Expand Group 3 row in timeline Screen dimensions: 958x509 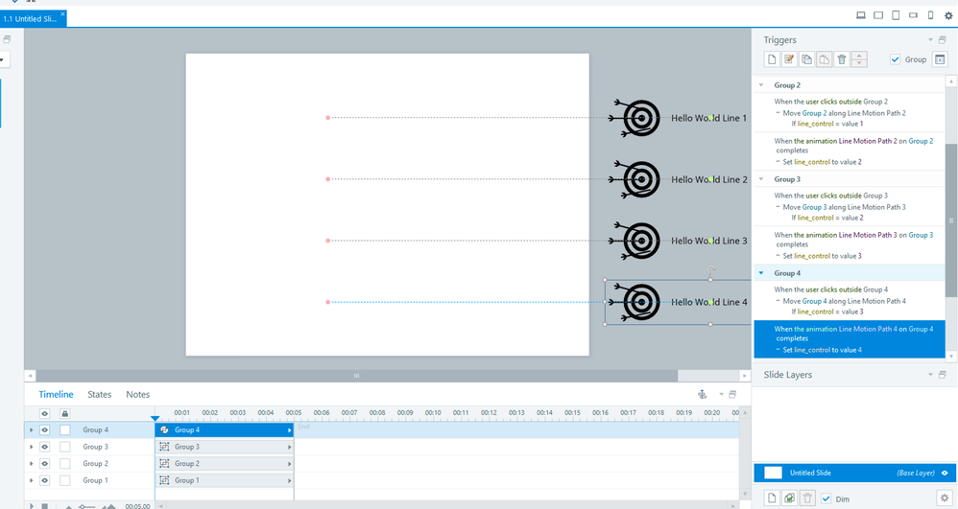click(31, 447)
